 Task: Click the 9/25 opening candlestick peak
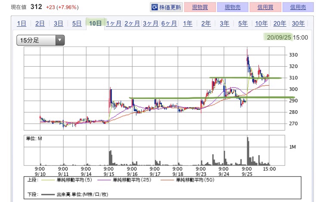[x=247, y=50]
